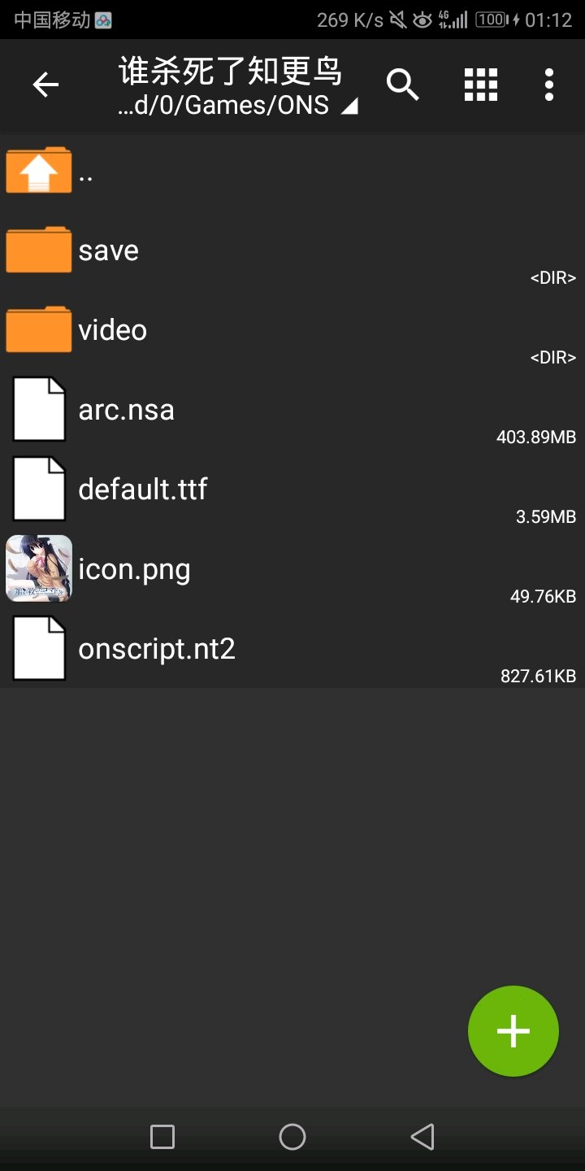This screenshot has height=1171, width=585.
Task: Tap the video folder icon
Action: pos(38,329)
